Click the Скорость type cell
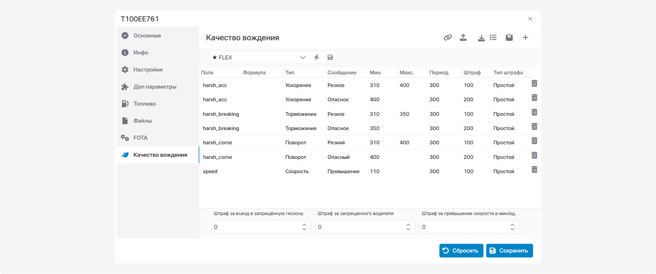The image size is (656, 274). 297,172
